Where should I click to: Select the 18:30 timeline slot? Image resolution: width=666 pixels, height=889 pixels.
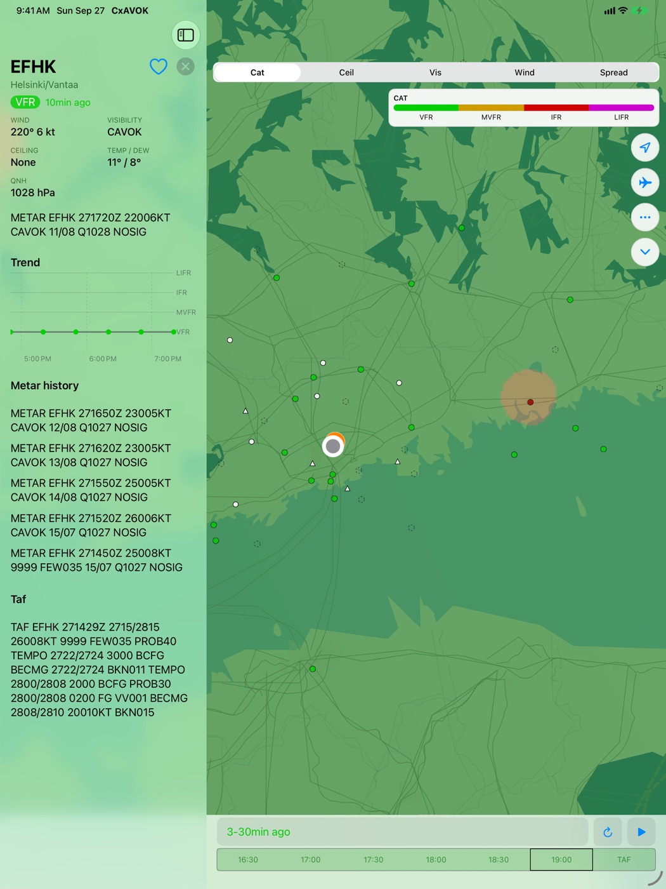point(499,860)
